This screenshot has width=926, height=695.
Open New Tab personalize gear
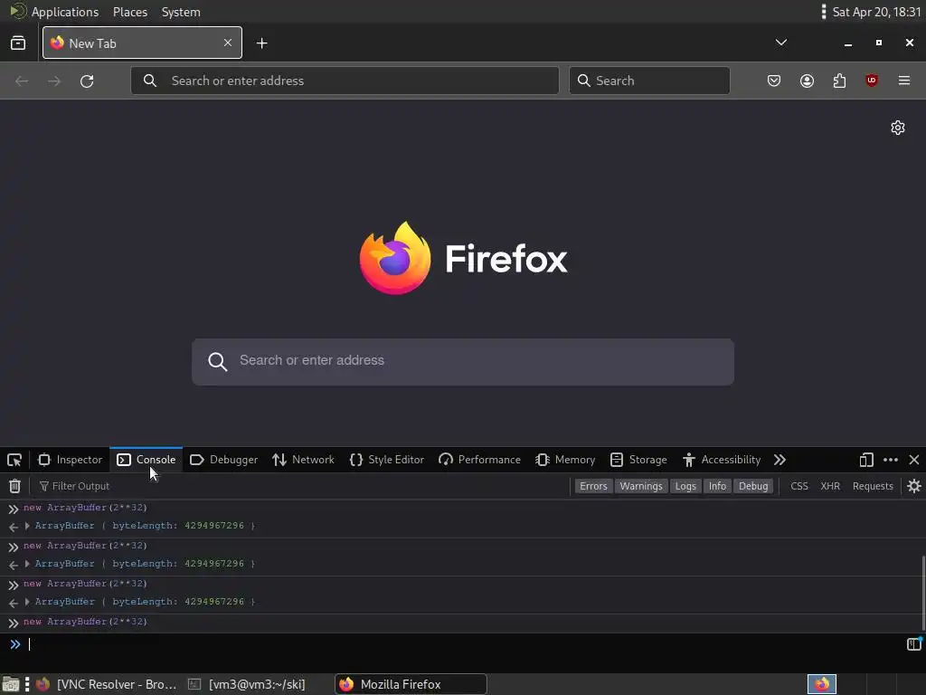[x=898, y=128]
